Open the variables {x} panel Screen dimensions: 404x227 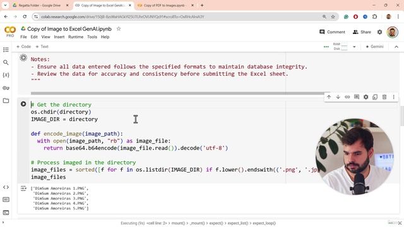tap(6, 75)
